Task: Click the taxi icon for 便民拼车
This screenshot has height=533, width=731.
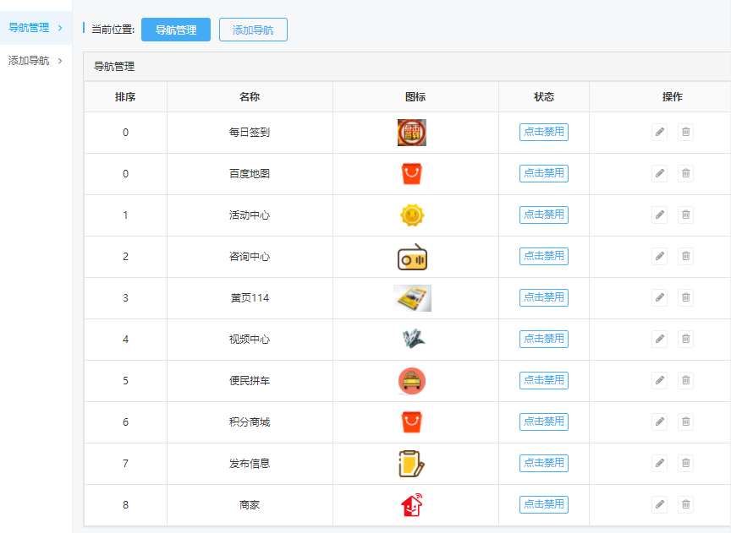Action: (x=412, y=381)
